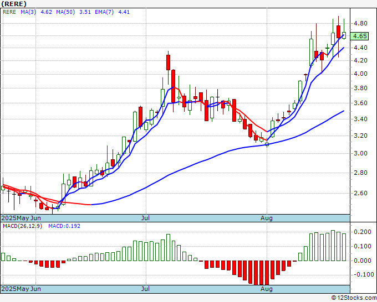
Task: Click the 2.60 price axis label
Action: click(360, 194)
